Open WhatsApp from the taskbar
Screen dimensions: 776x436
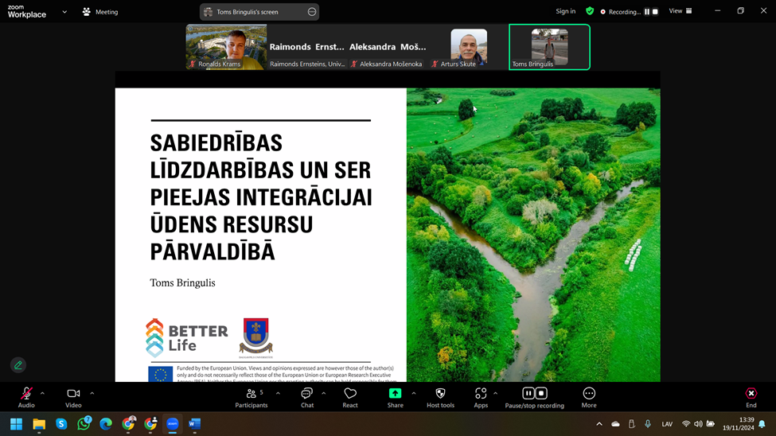pyautogui.click(x=84, y=424)
